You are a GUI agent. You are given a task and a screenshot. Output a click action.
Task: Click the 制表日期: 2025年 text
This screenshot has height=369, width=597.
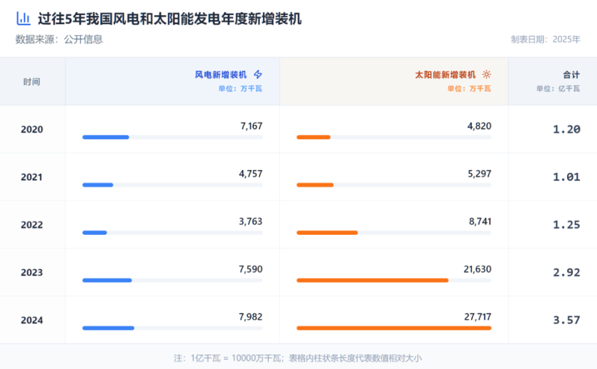point(545,38)
